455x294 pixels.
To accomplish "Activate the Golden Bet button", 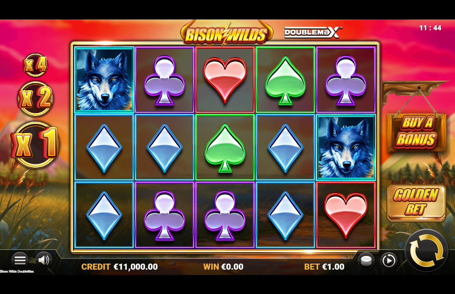I will tap(416, 203).
